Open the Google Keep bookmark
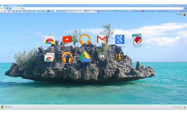Image resolution: width=187 pixels, height=117 pixels. pyautogui.click(x=27, y=11)
